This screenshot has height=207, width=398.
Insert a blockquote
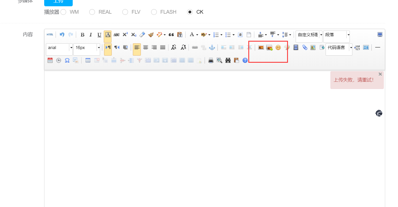(171, 35)
